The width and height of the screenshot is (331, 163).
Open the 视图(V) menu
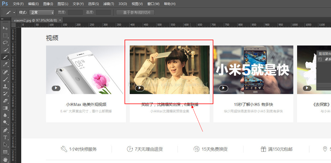pyautogui.click(x=137, y=4)
